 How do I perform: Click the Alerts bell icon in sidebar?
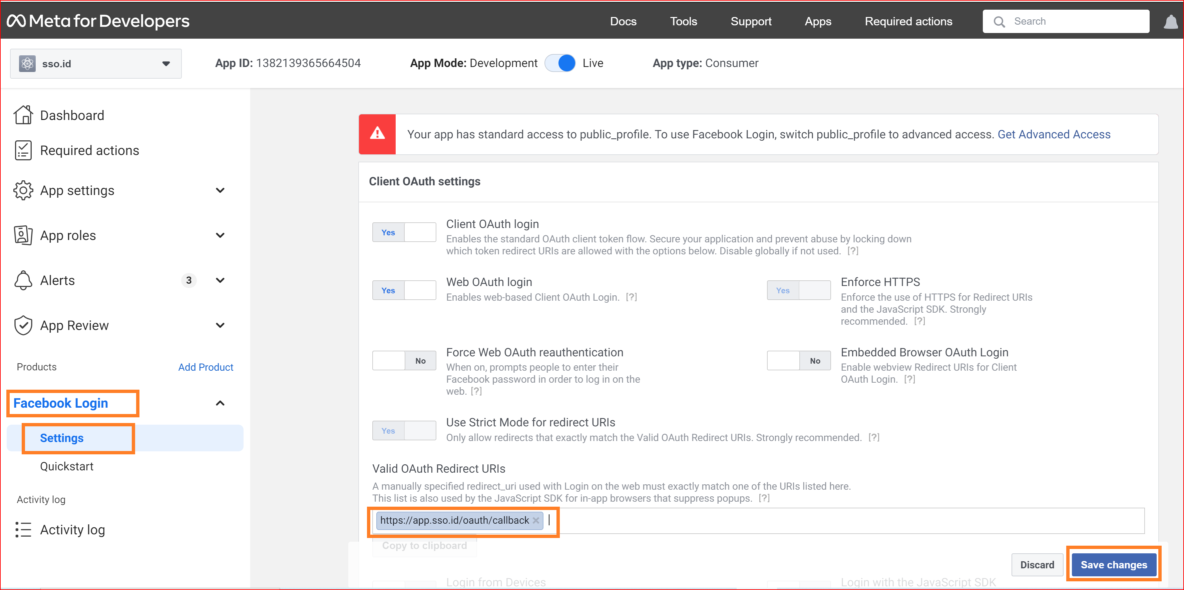[23, 280]
